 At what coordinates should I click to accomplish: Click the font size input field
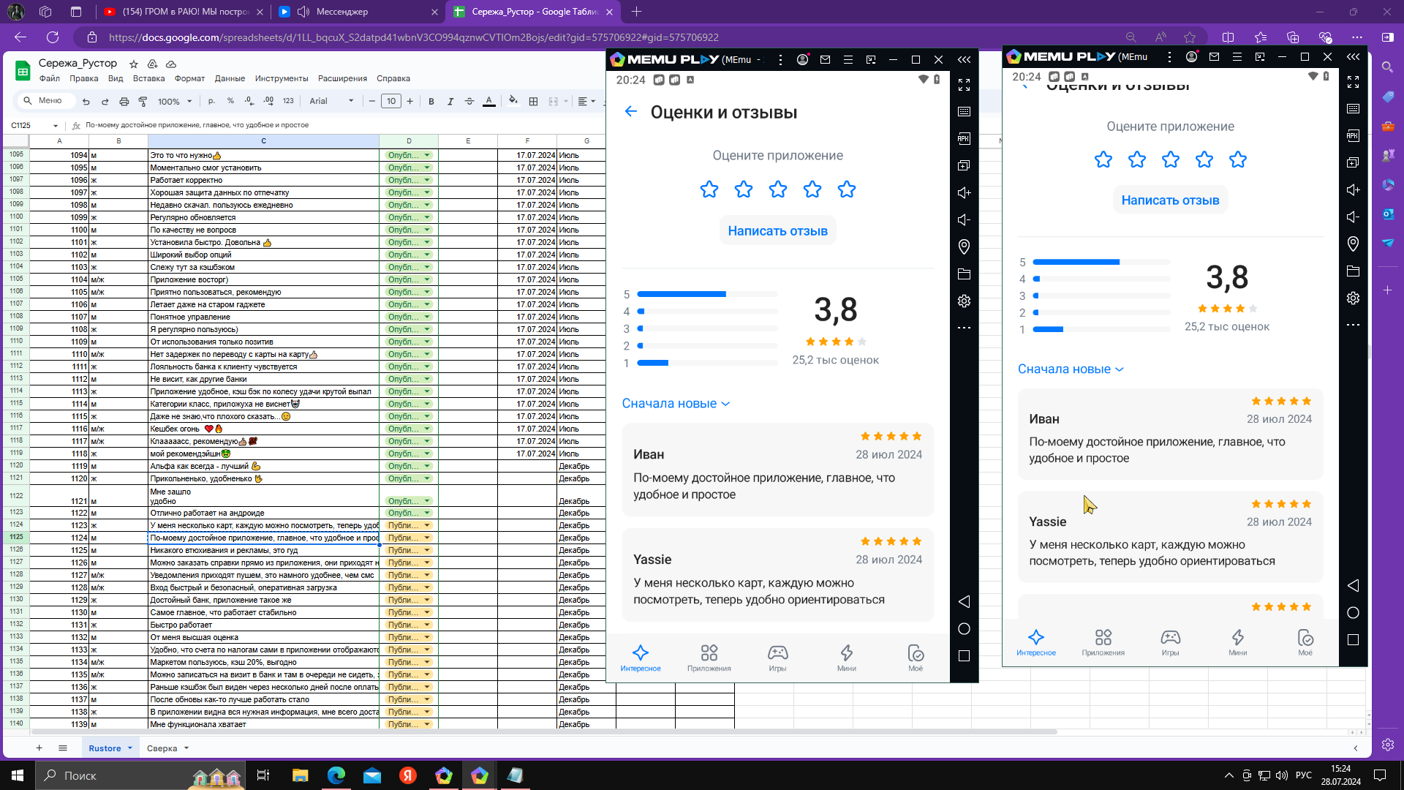coord(391,102)
